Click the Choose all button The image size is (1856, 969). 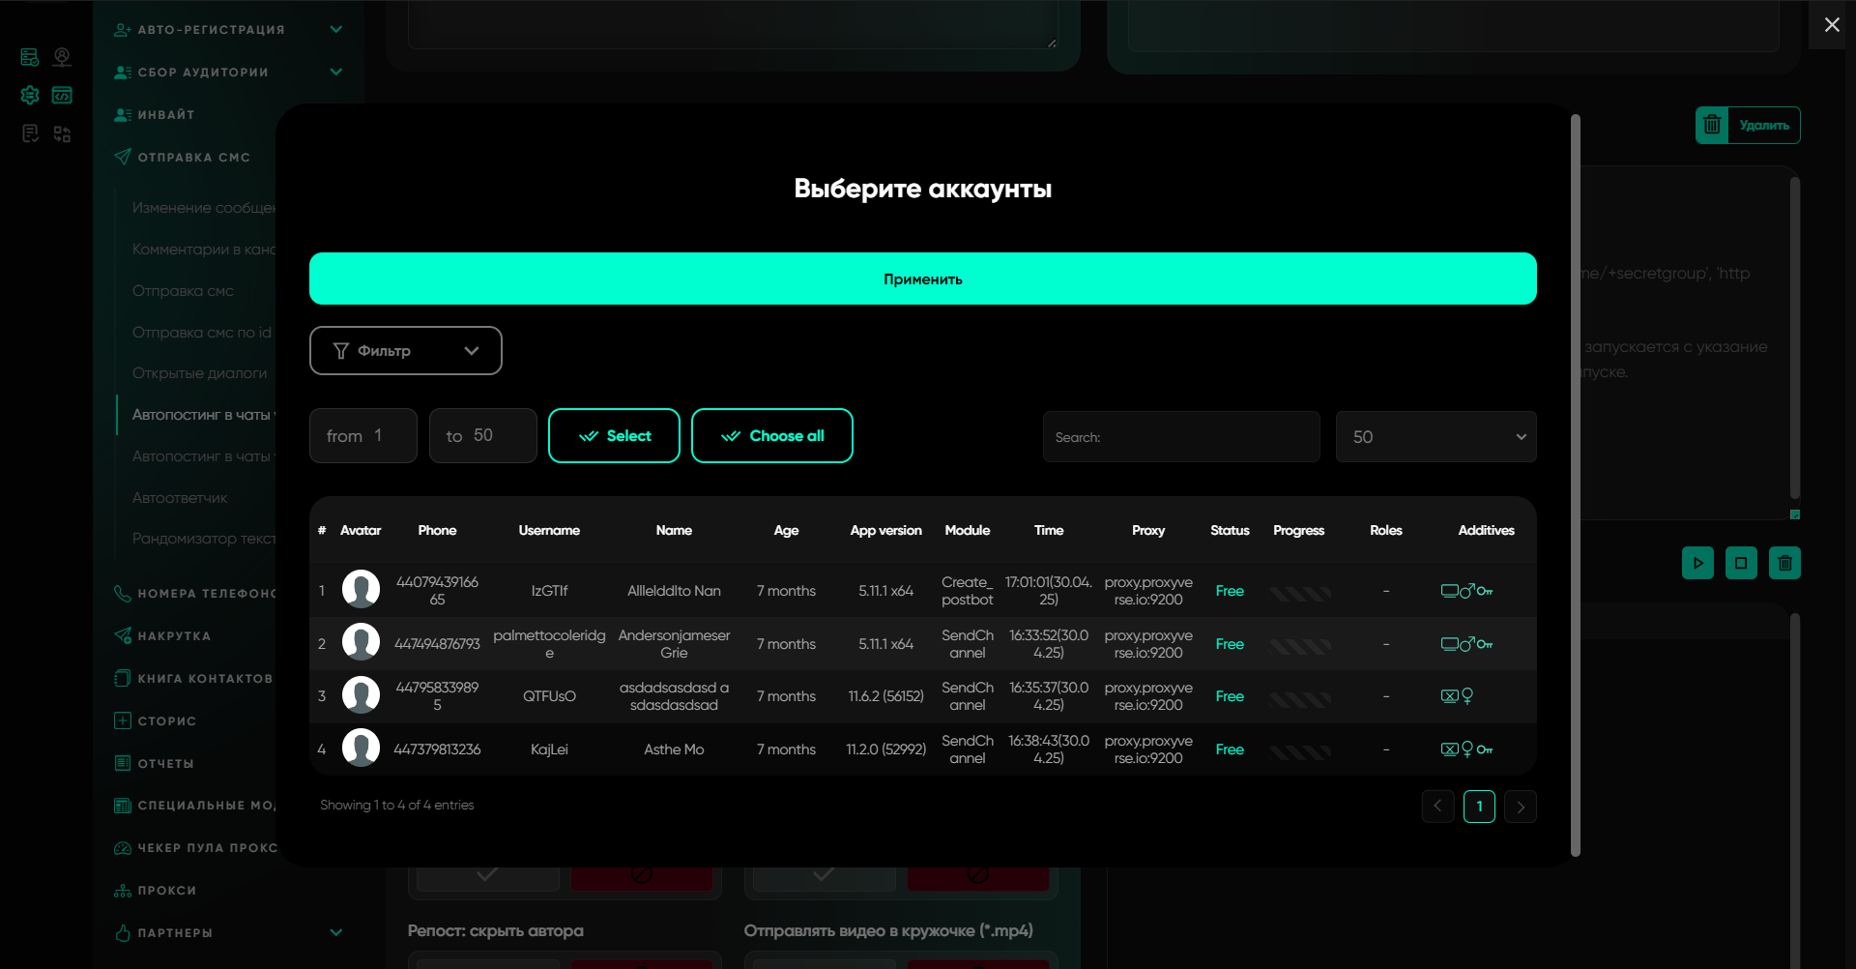(x=771, y=436)
